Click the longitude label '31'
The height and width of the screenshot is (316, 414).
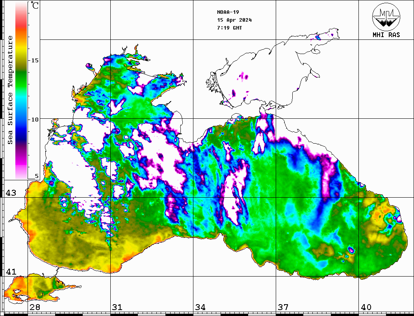pyautogui.click(x=117, y=307)
